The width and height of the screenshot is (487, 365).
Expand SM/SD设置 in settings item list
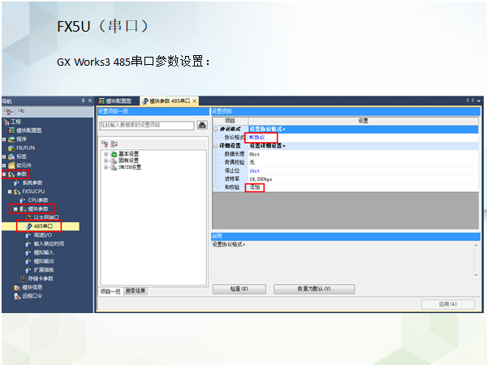click(106, 167)
